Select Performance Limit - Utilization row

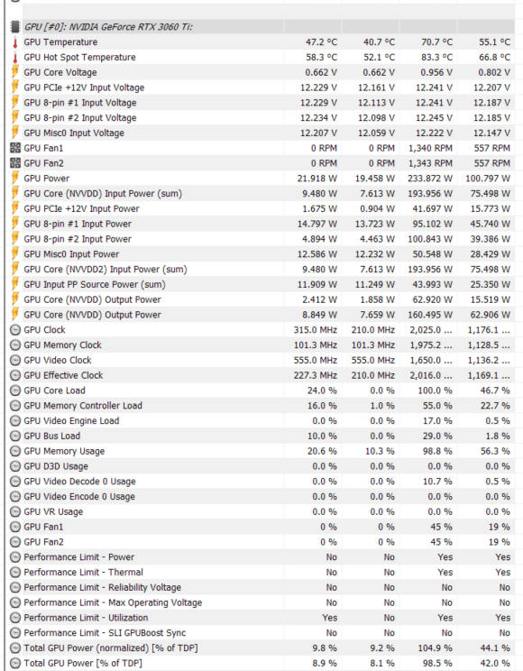[x=261, y=618]
